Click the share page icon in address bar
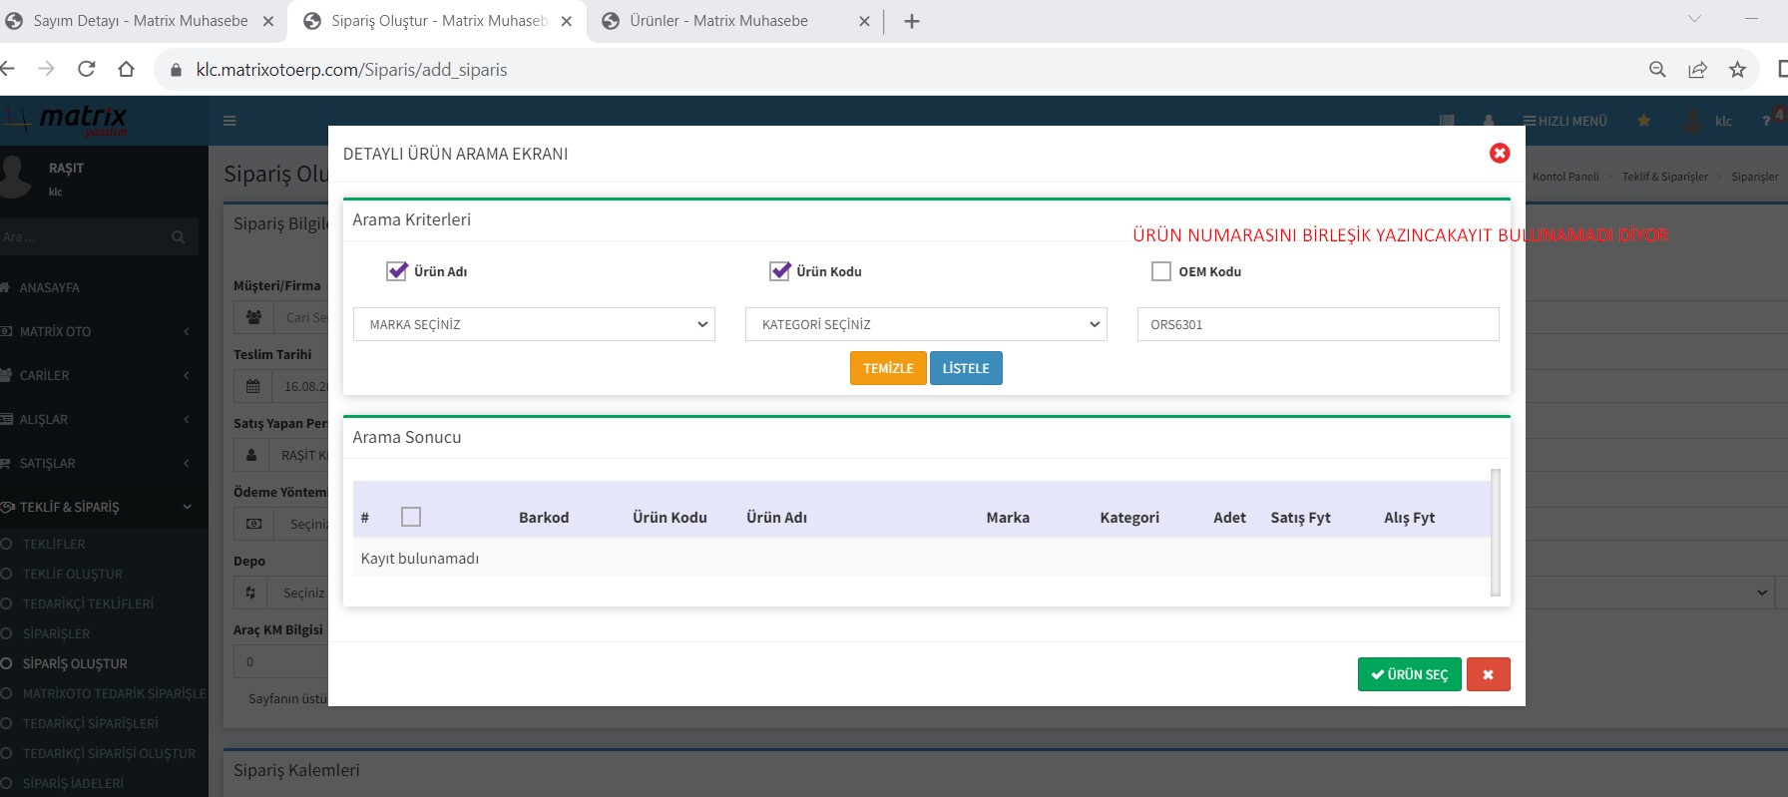1788x797 pixels. (1697, 69)
